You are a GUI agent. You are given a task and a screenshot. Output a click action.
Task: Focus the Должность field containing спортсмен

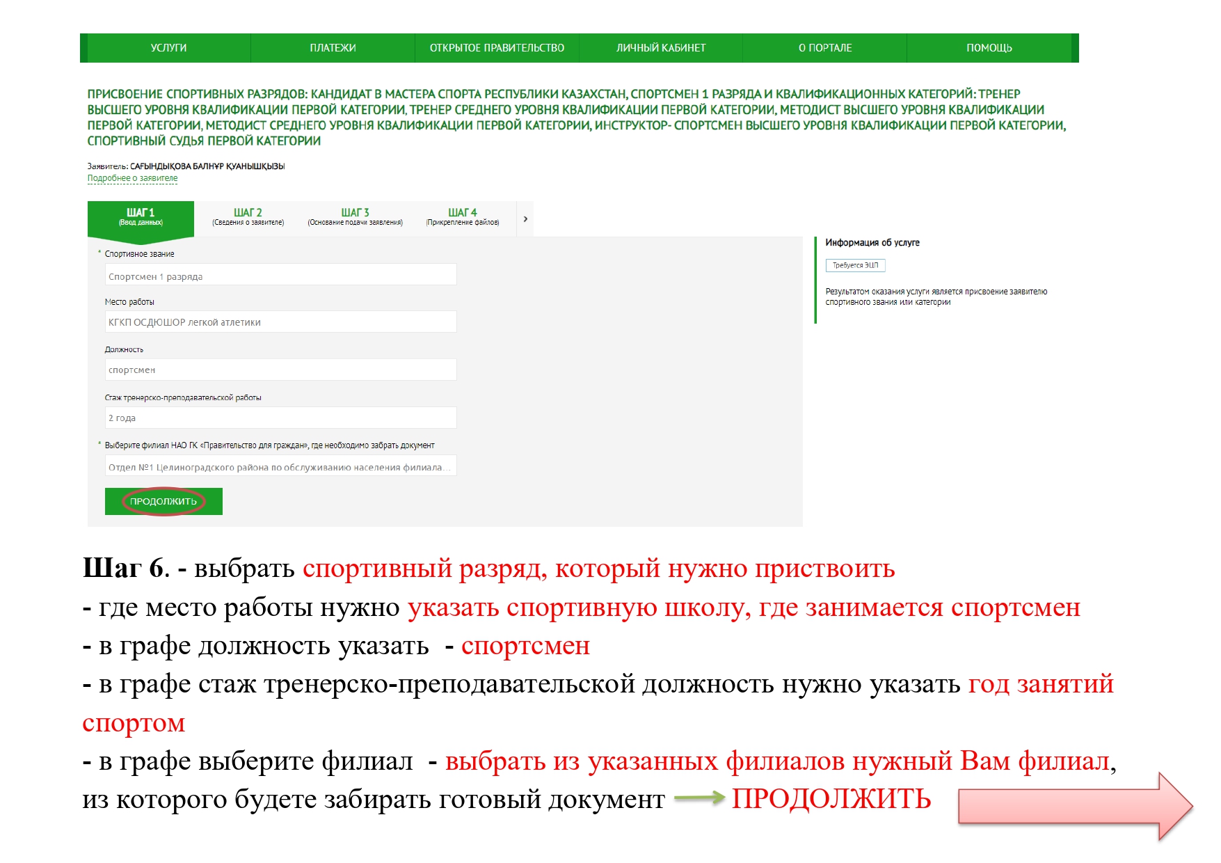[x=280, y=370]
